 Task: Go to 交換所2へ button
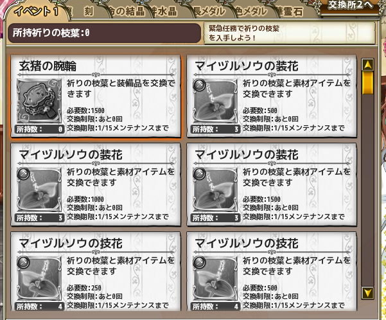click(349, 5)
